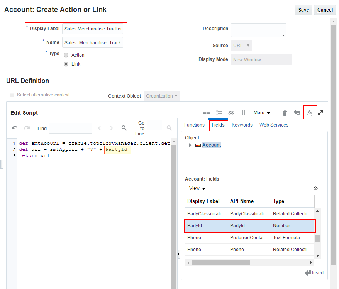Insert the equals (==) operator

[207, 113]
